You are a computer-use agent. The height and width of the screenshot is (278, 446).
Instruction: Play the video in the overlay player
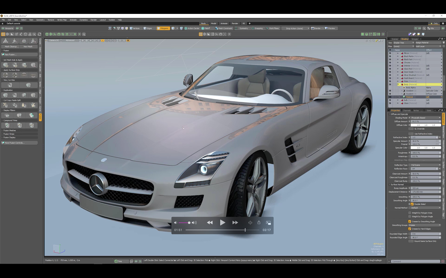click(x=222, y=223)
